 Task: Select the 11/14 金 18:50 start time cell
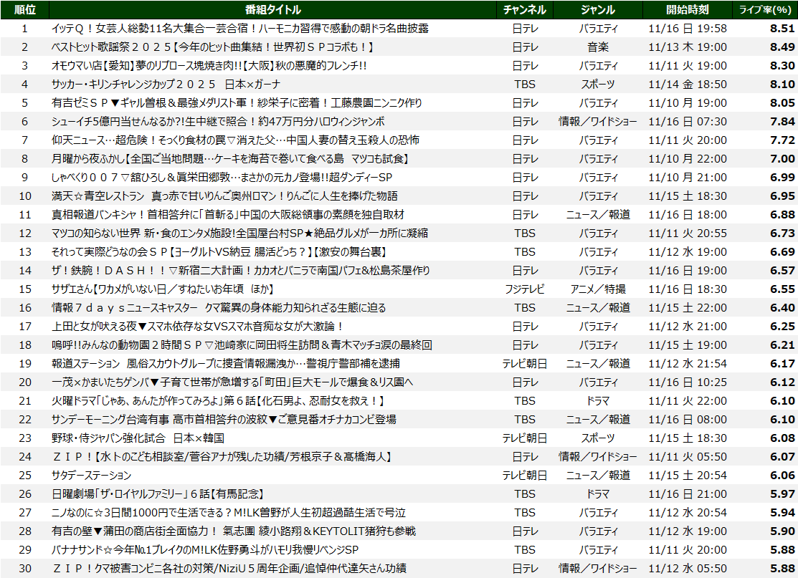[x=687, y=85]
